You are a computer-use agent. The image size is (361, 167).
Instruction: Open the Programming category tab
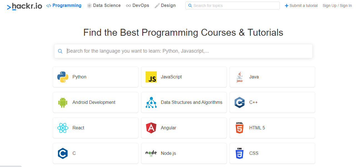[64, 6]
